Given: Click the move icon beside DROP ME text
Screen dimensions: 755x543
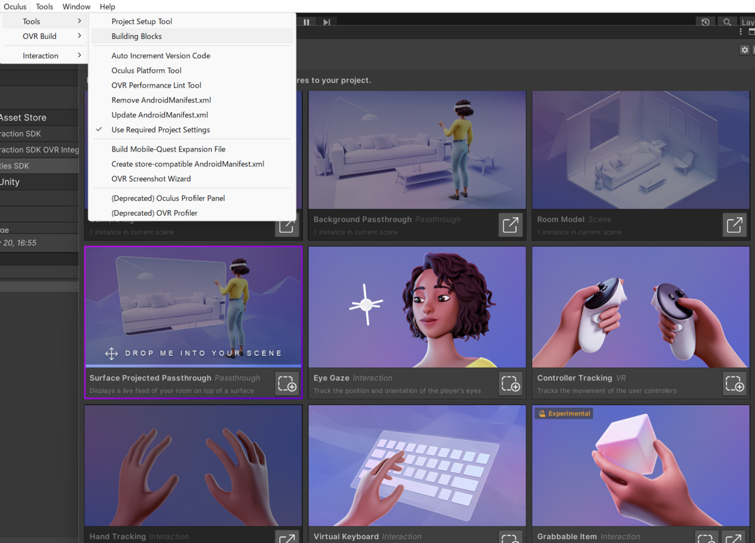Looking at the screenshot, I should (111, 354).
